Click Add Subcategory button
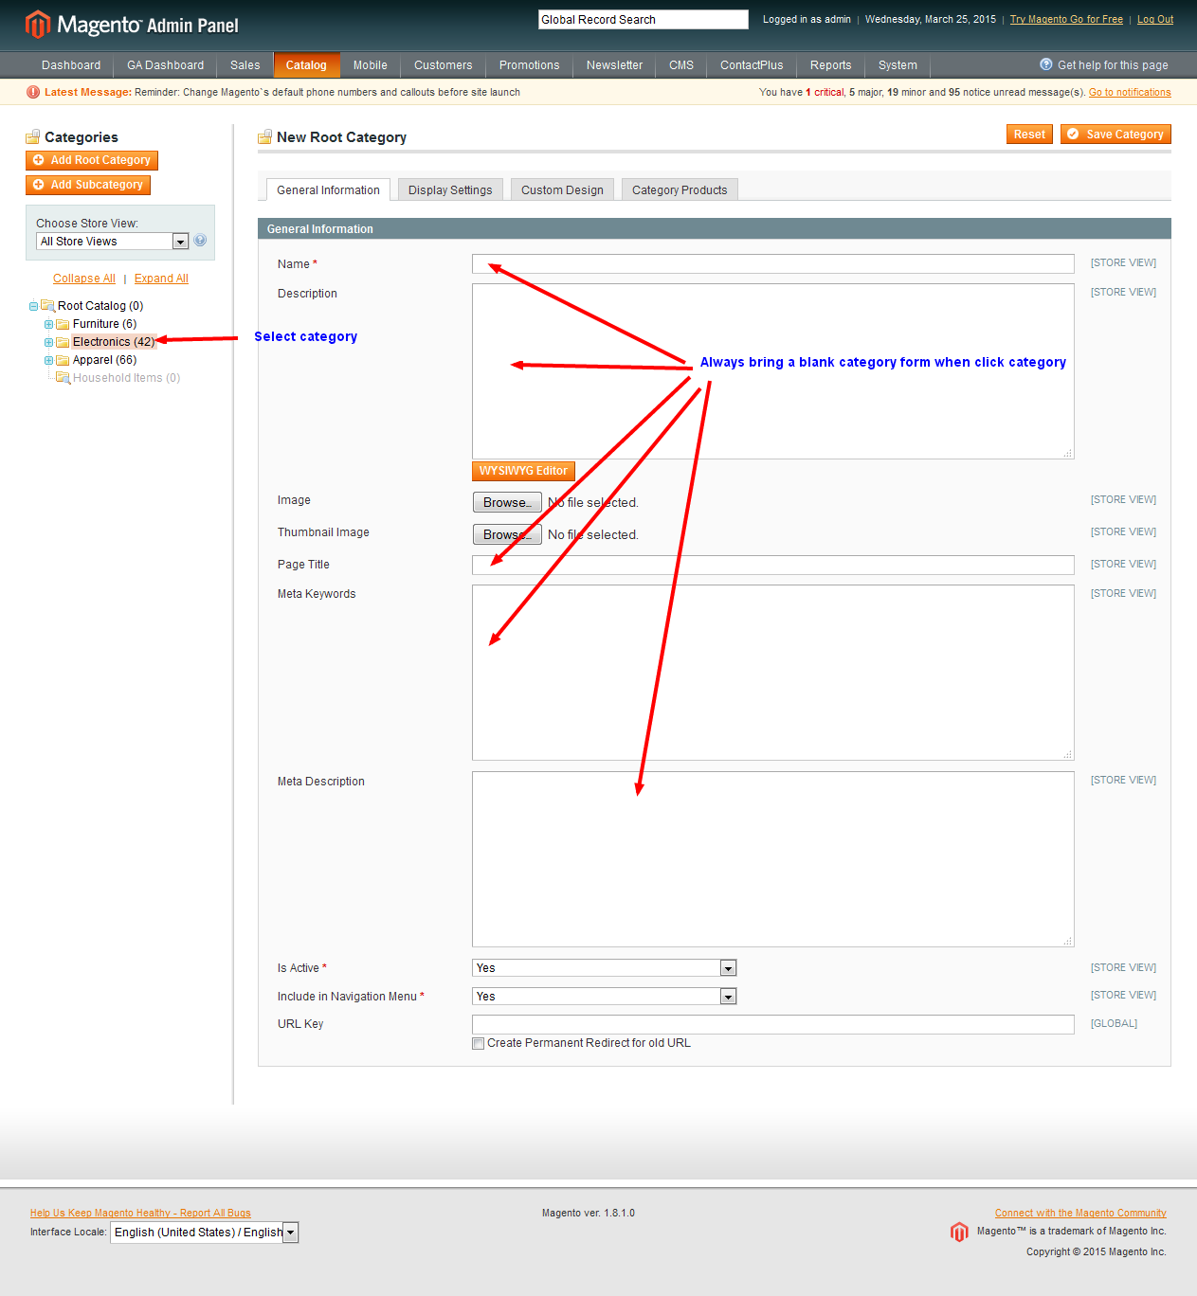The width and height of the screenshot is (1197, 1296). click(x=88, y=185)
